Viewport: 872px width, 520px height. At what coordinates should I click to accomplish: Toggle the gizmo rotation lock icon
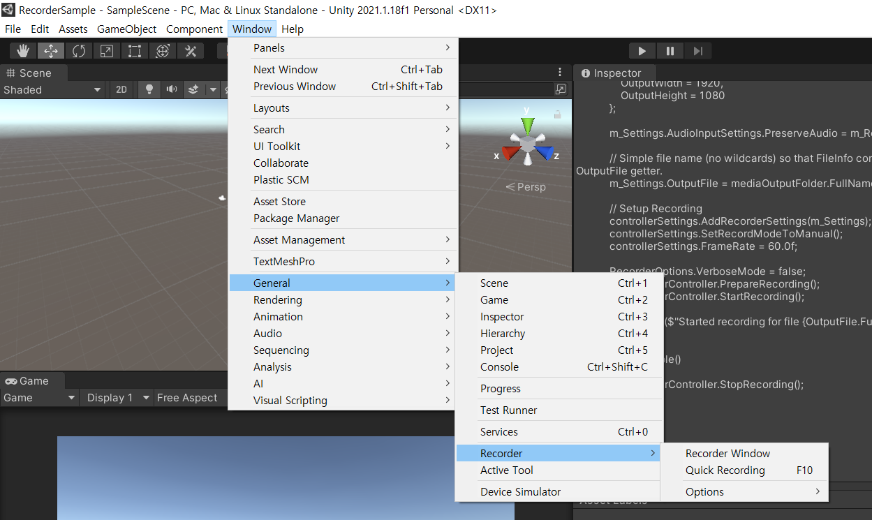point(557,114)
